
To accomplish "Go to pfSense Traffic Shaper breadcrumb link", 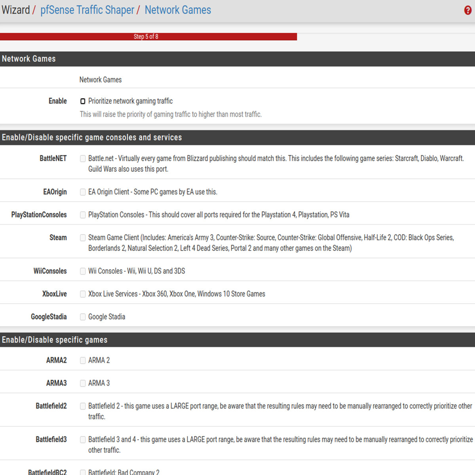I will [x=87, y=10].
